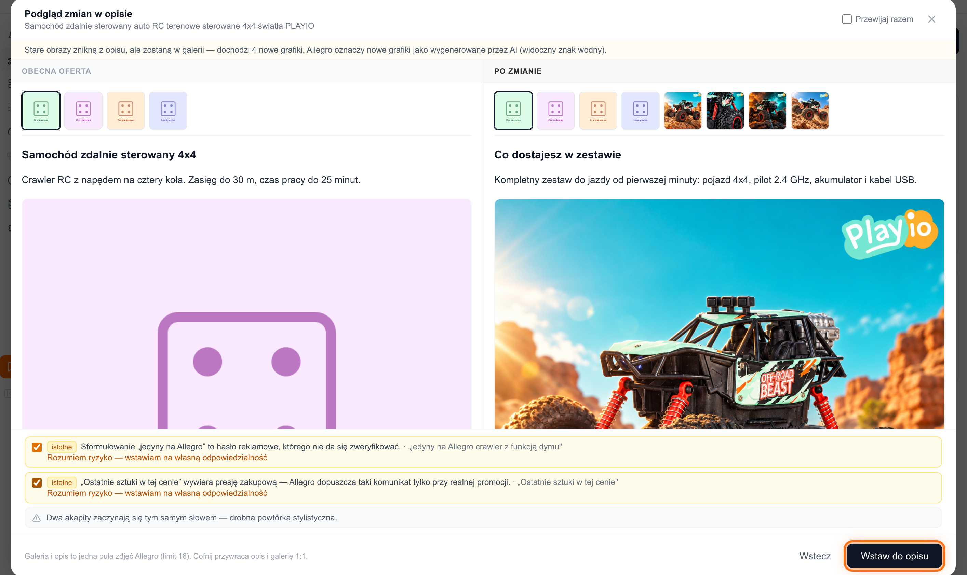Click the quoted phrase "jedyny na Allegro crawler z funkcją dymu"

click(x=484, y=447)
